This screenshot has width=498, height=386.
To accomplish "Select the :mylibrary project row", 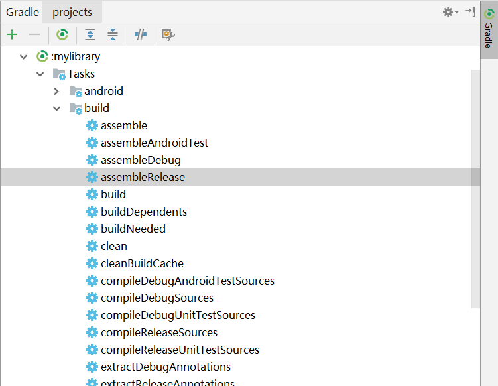I will (x=240, y=56).
